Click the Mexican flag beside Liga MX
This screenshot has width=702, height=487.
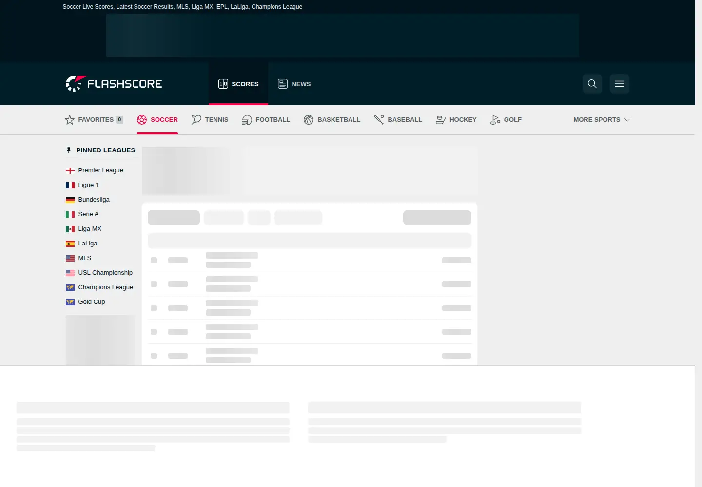point(70,229)
